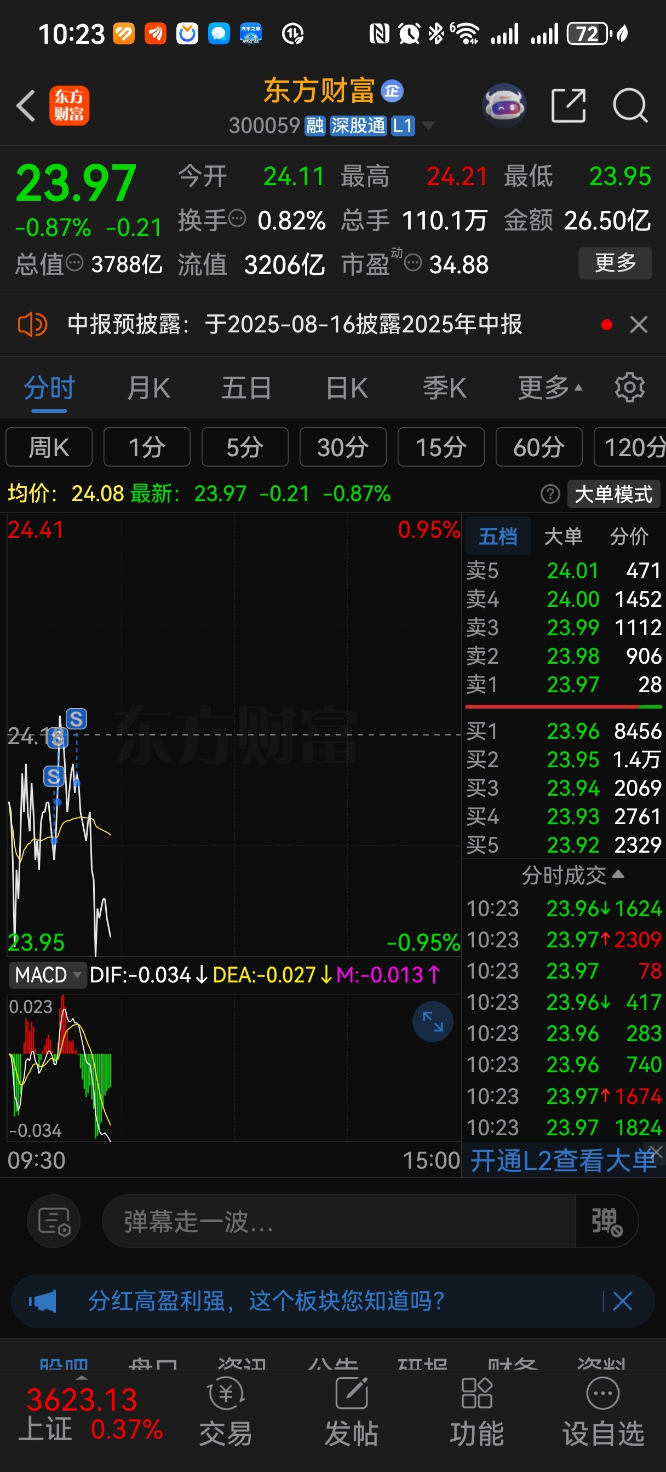666x1472 pixels.
Task: Switch to 月K tab
Action: click(x=148, y=388)
